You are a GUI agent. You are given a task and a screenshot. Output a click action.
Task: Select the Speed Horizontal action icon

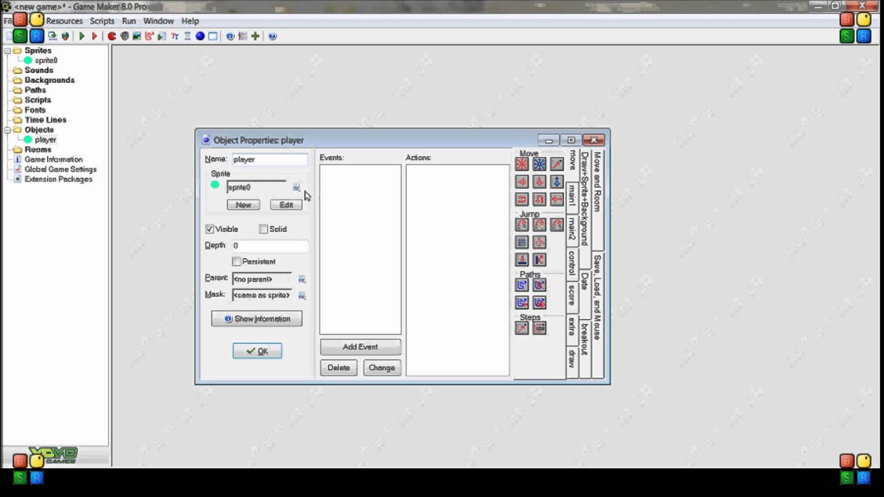[x=521, y=182]
